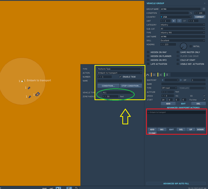Select the helicopter rotor icon in waypoint toolbar
Image resolution: width=208 pixels, height=189 pixels.
(160, 75)
